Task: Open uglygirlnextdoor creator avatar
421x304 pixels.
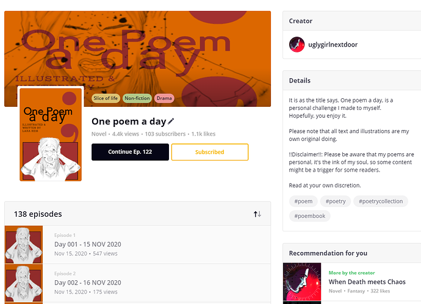Action: [x=297, y=45]
